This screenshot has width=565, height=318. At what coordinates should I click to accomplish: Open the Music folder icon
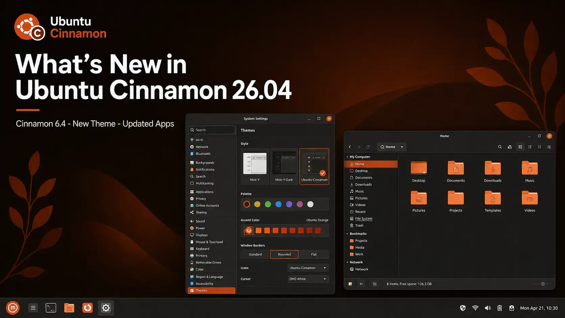(530, 172)
